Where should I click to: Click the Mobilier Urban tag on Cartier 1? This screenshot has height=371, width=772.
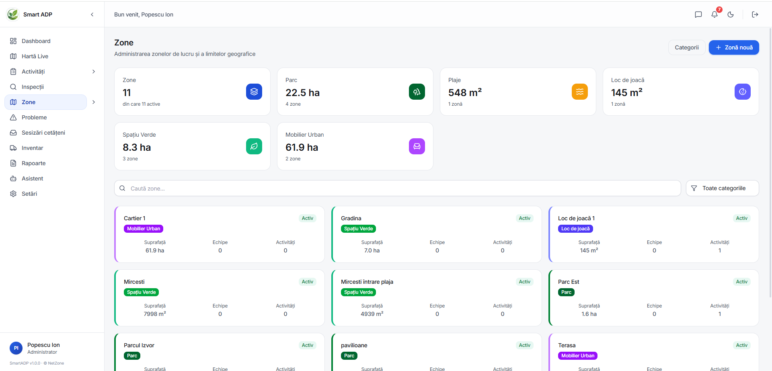coord(144,229)
